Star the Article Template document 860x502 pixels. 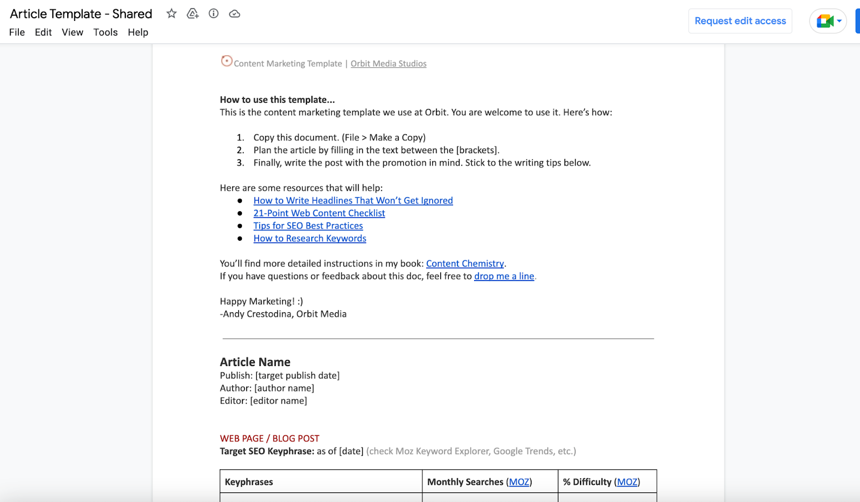(171, 13)
